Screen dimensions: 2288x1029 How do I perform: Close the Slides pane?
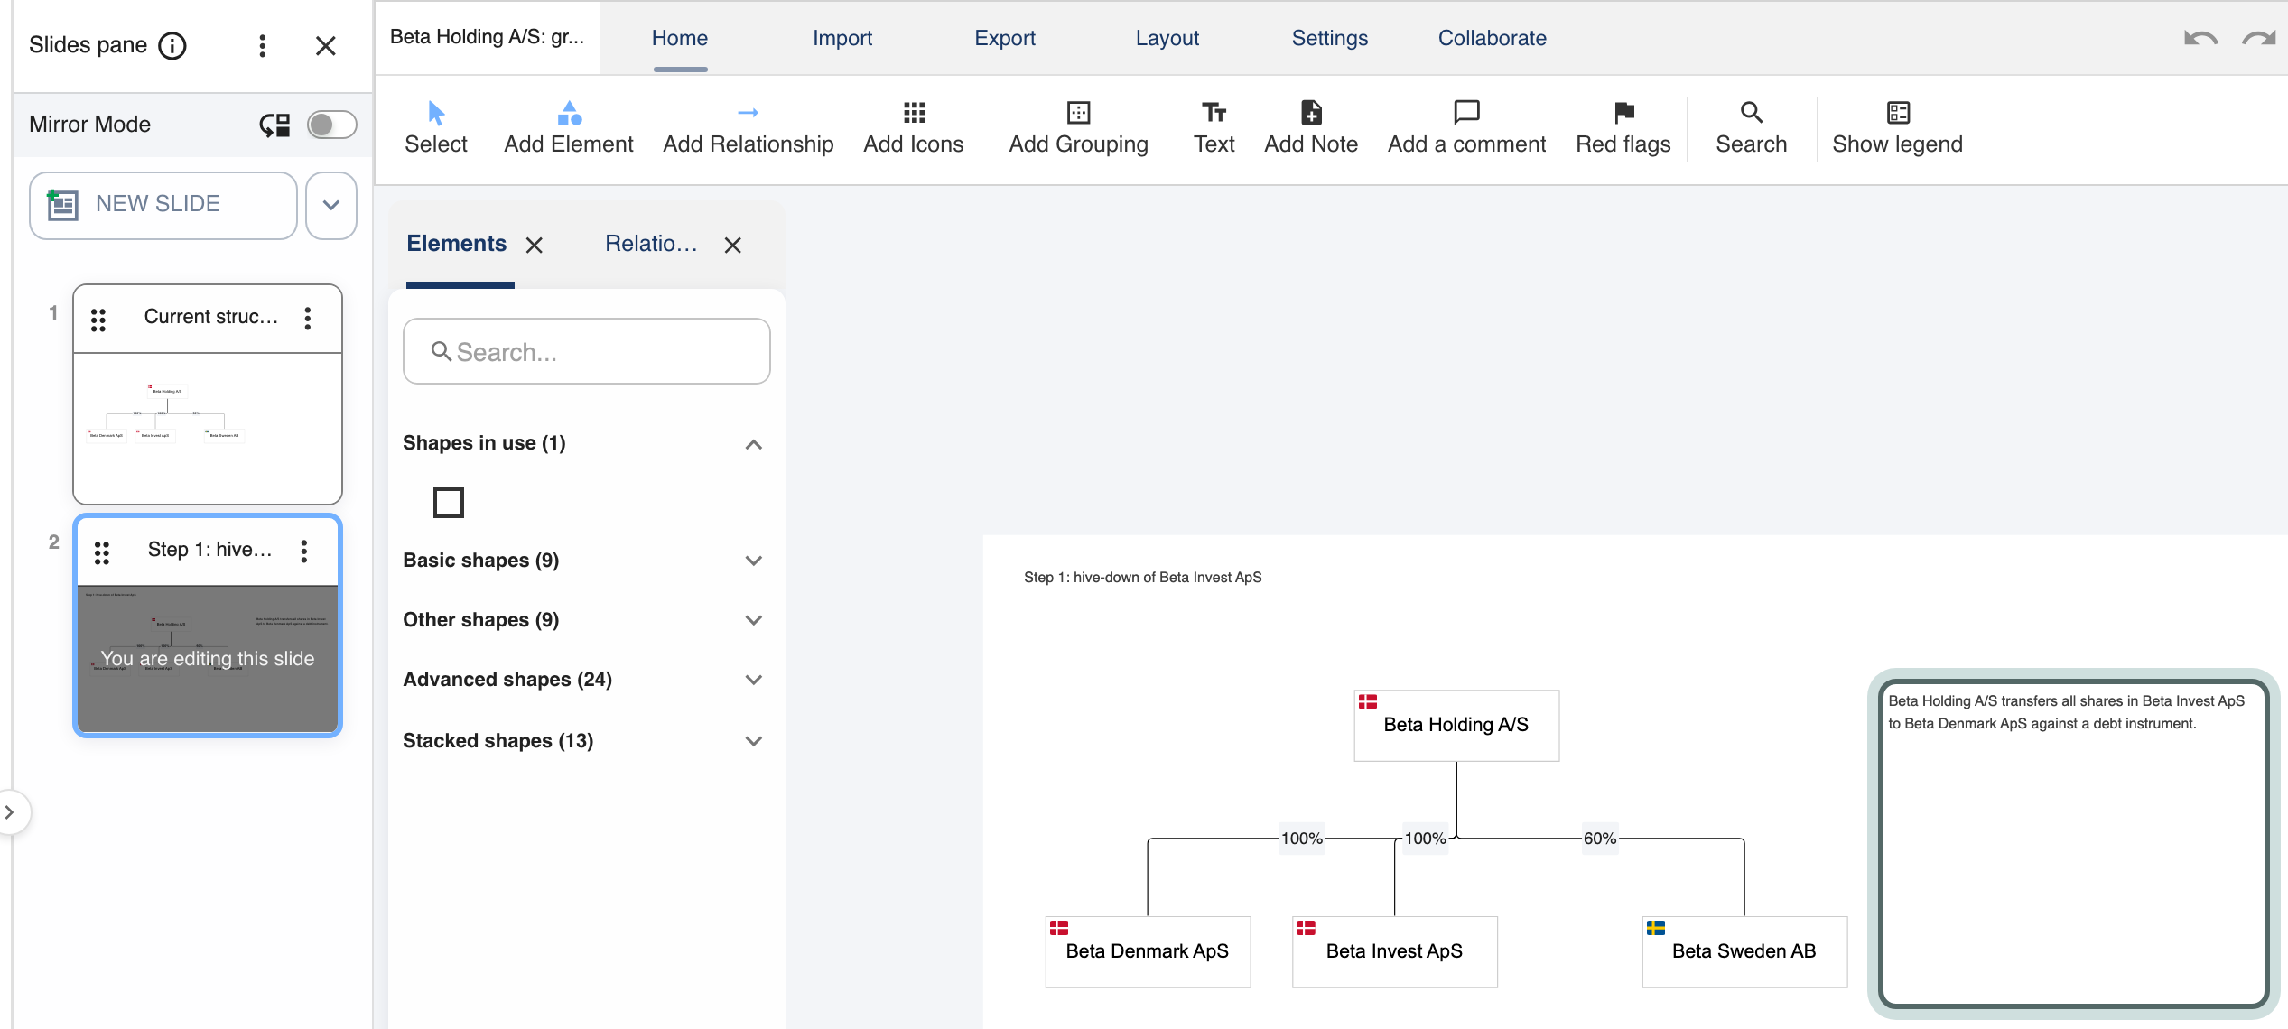pos(326,45)
